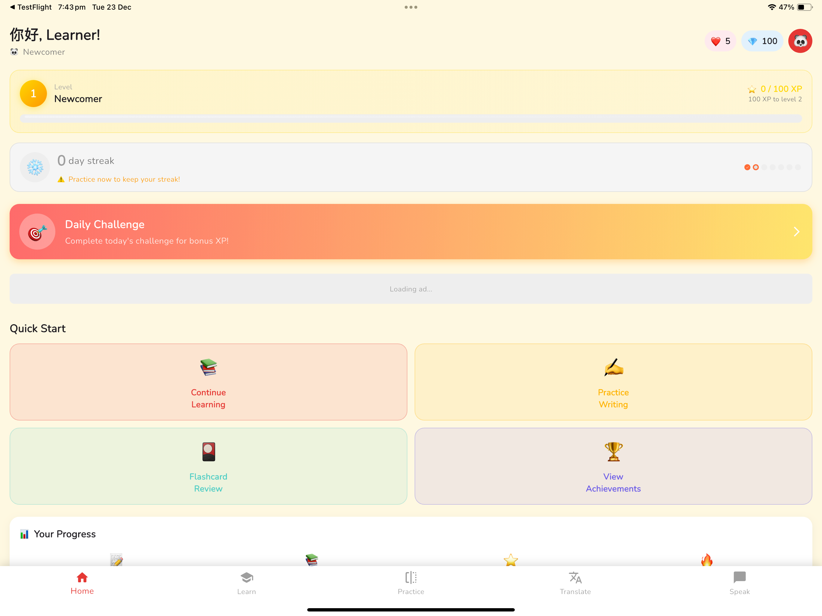The image size is (822, 616).
Task: Click the flashcard deck icon
Action: coord(209,451)
